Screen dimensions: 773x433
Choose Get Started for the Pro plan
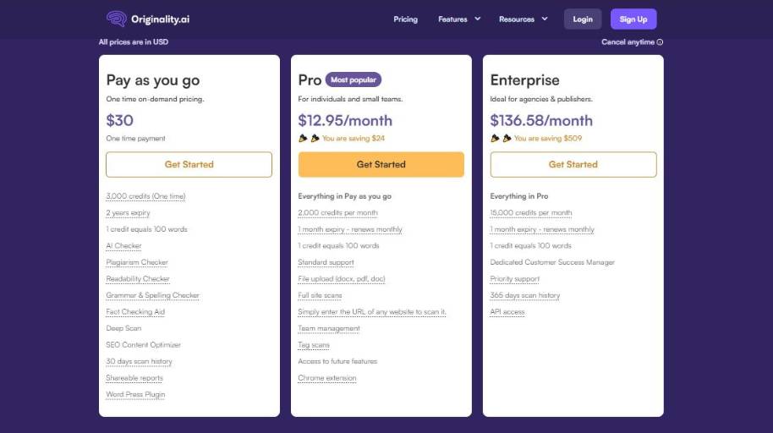(x=381, y=164)
